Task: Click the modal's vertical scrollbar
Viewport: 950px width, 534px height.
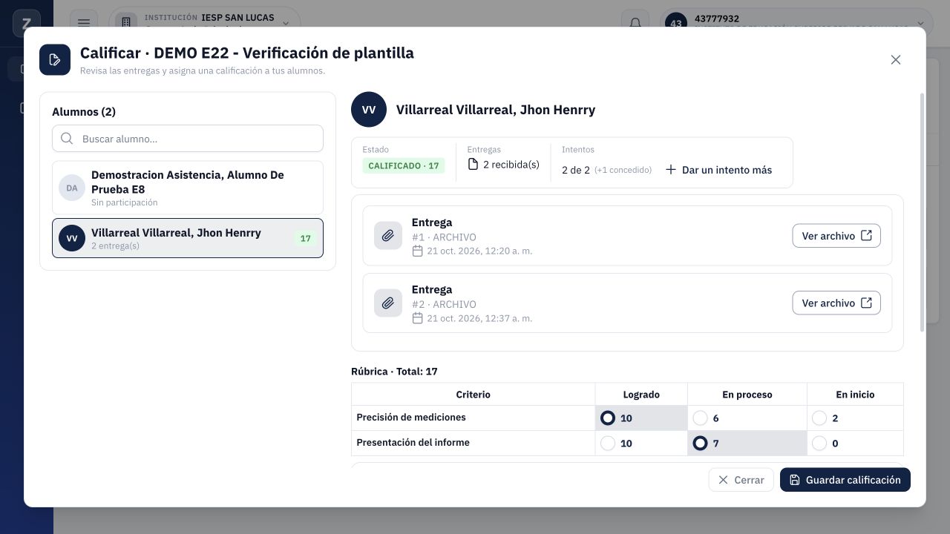Action: (x=923, y=212)
